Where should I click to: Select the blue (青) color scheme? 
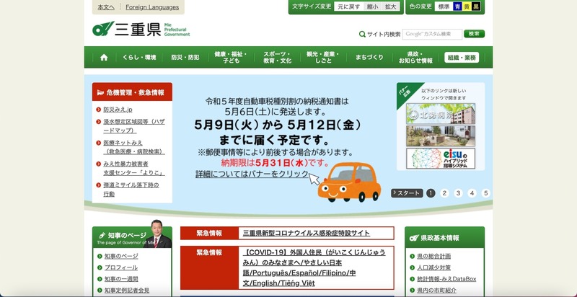(x=457, y=6)
